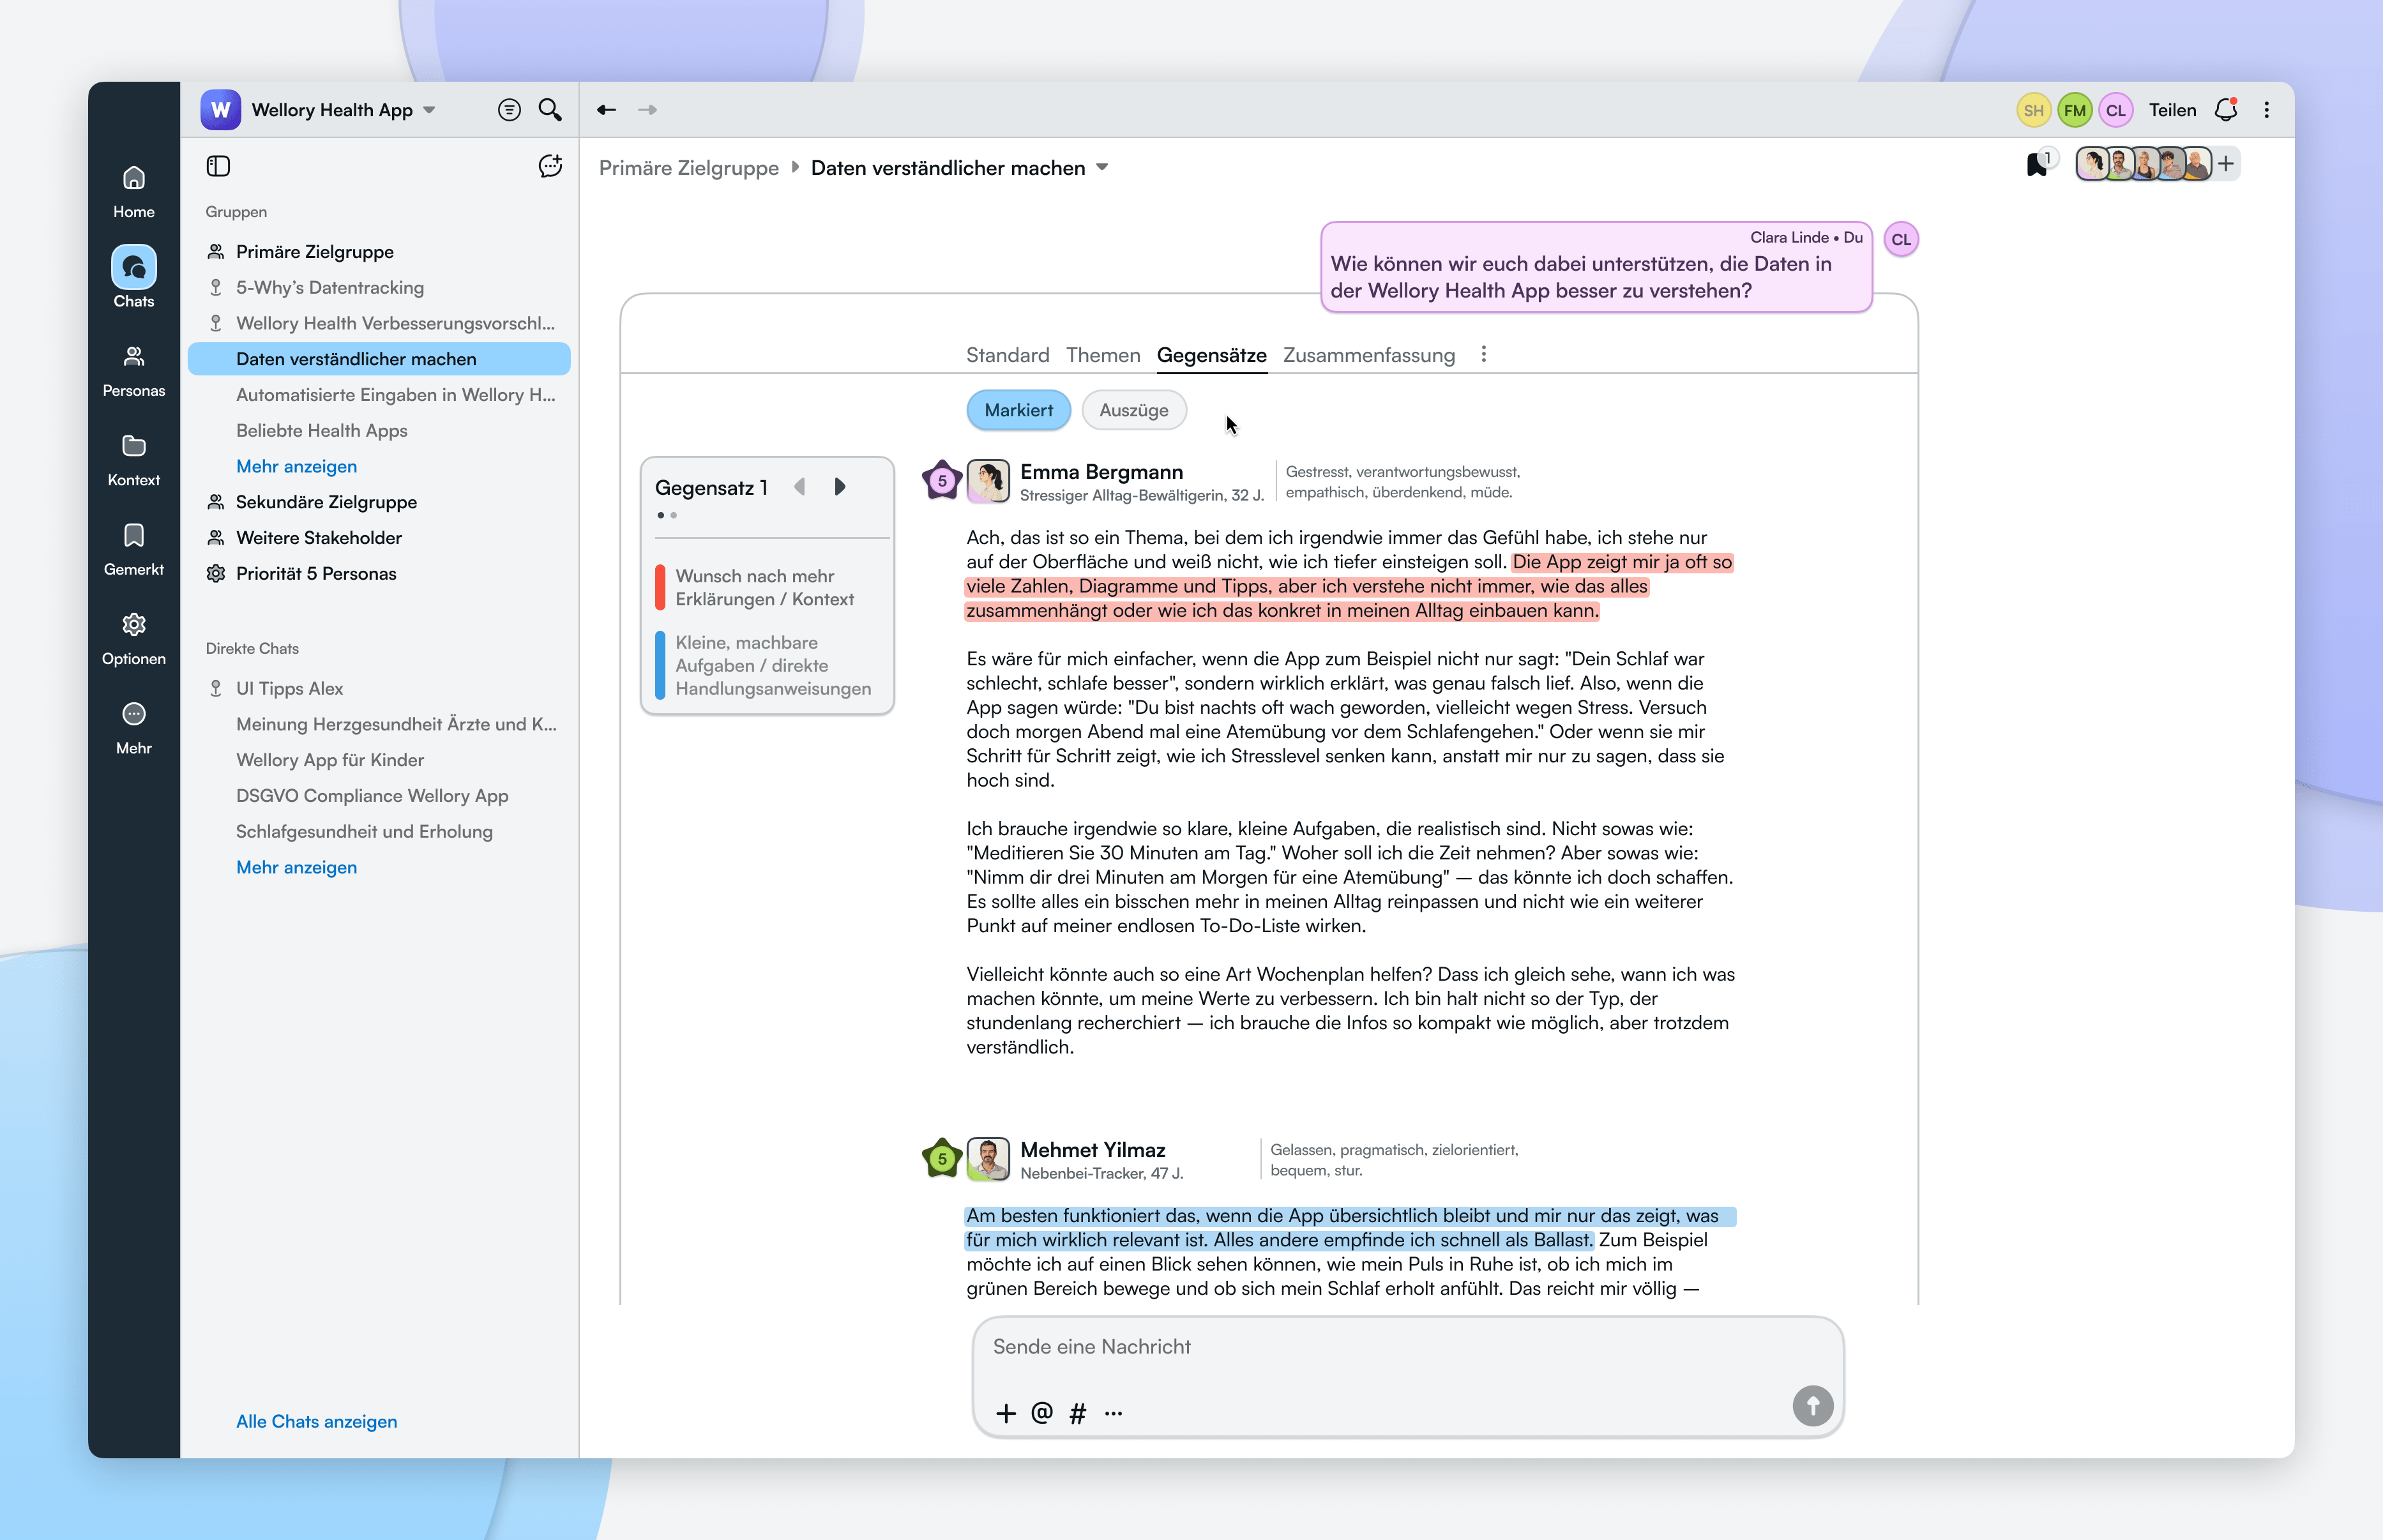Navigate back with the left arrow
This screenshot has height=1540, width=2383.
[606, 110]
